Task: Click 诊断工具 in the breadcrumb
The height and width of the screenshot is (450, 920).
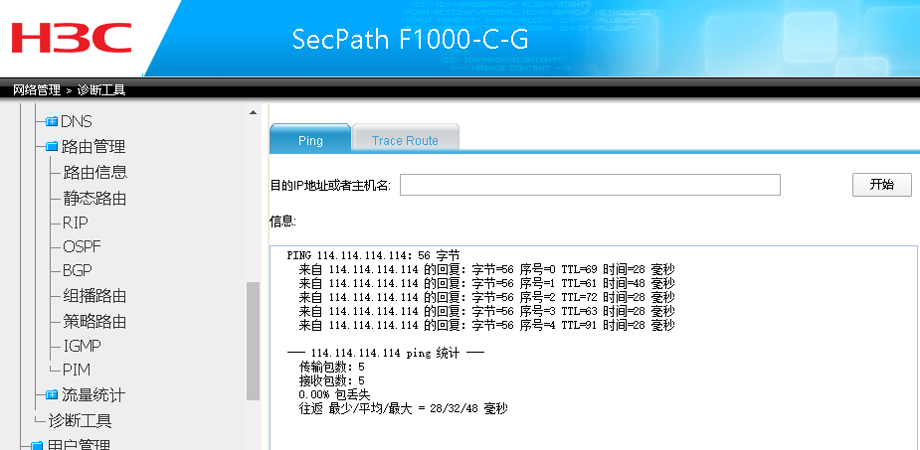Action: [x=101, y=90]
